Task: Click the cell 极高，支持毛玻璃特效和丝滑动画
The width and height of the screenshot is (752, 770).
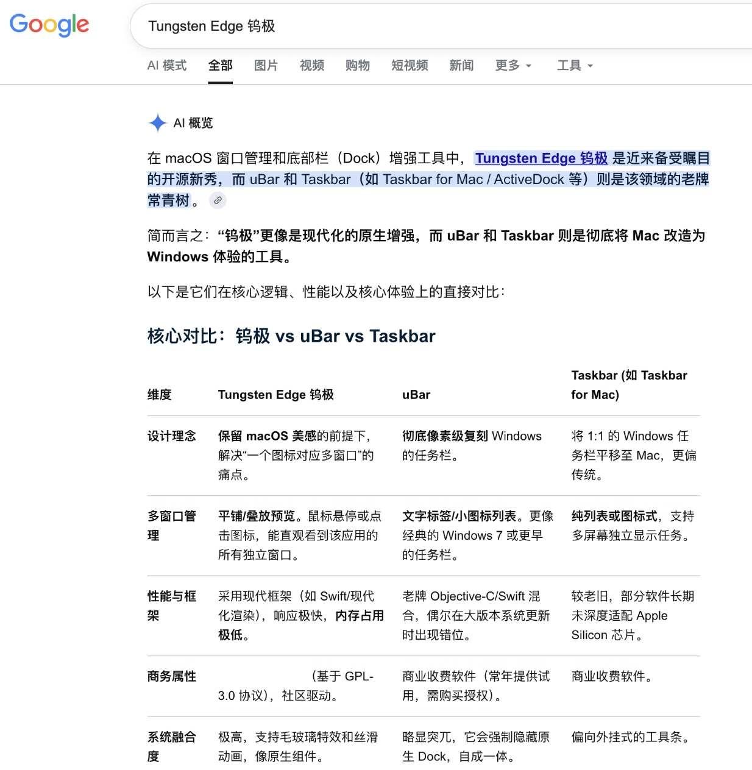Action: [x=298, y=747]
